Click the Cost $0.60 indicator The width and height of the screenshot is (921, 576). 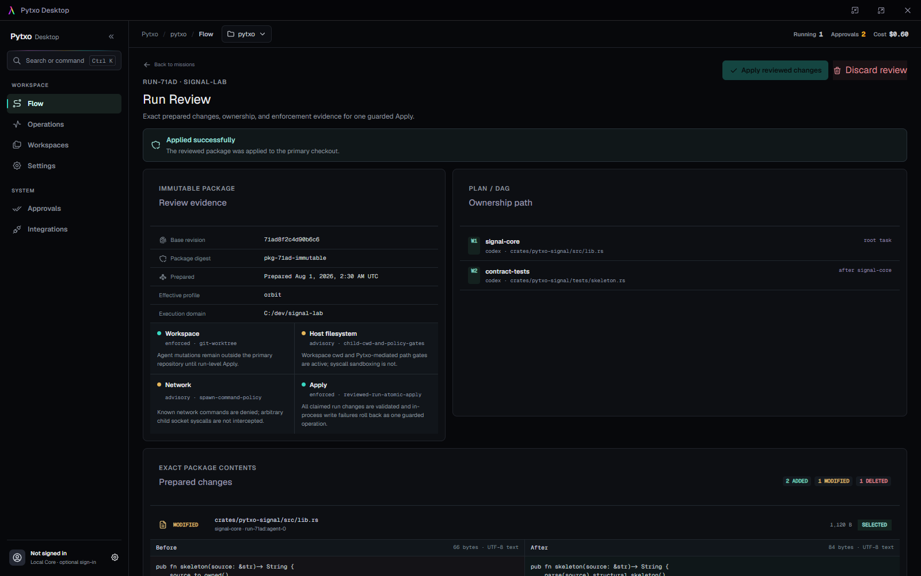pos(891,34)
